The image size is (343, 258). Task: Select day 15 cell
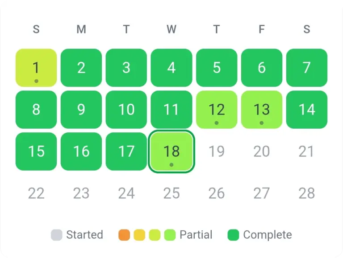tap(36, 152)
